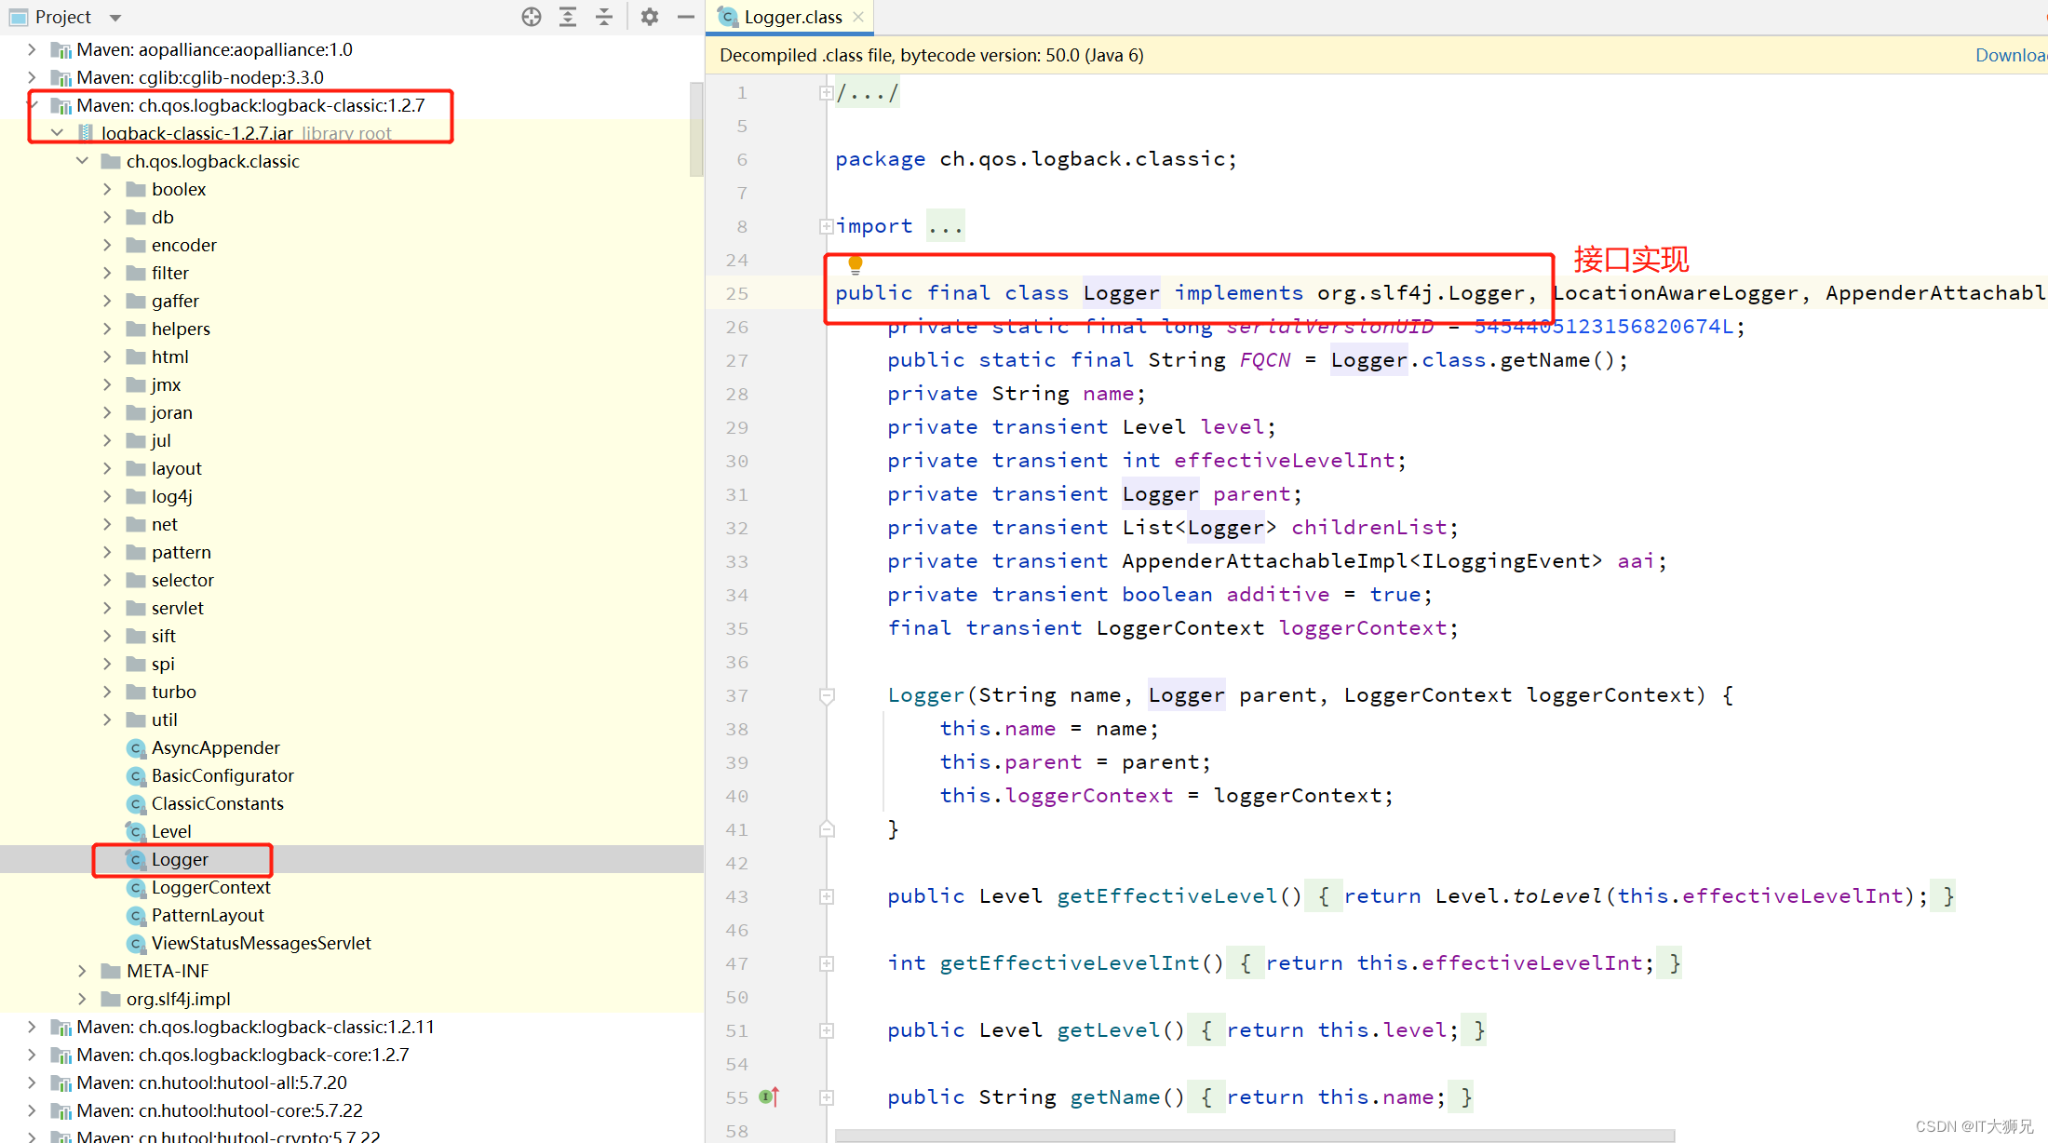This screenshot has height=1143, width=2048.
Task: Click the editor horizontal scrollbar
Action: coord(1253,1136)
